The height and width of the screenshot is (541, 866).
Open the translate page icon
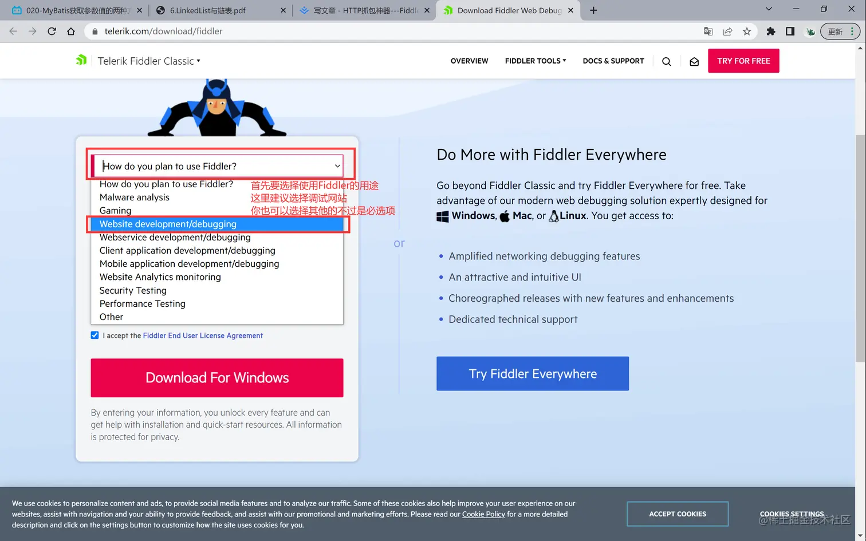point(708,31)
